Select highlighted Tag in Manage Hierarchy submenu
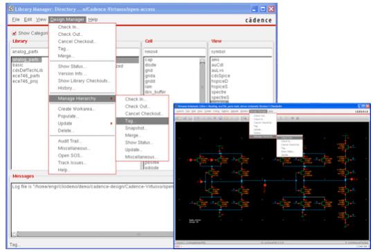This screenshot has width=373, height=252. (x=143, y=121)
